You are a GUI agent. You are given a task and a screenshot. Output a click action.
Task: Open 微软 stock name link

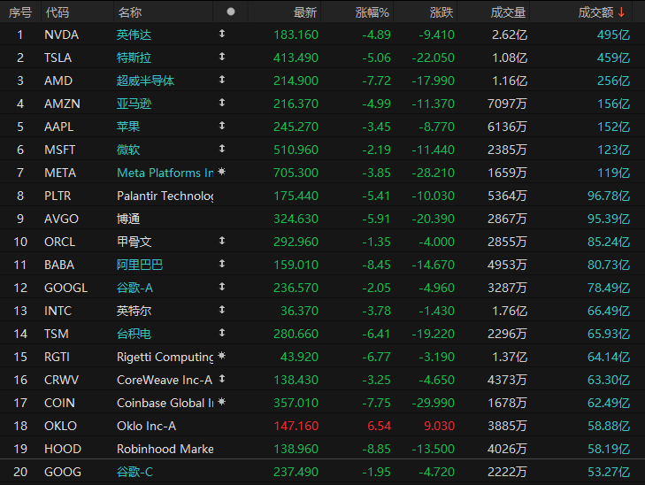(x=128, y=150)
